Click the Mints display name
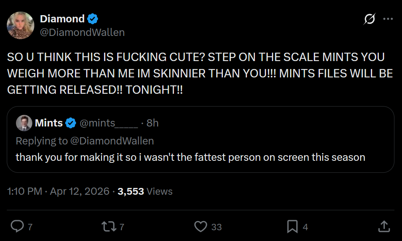Screen dimensions: 402x241 coord(49,123)
